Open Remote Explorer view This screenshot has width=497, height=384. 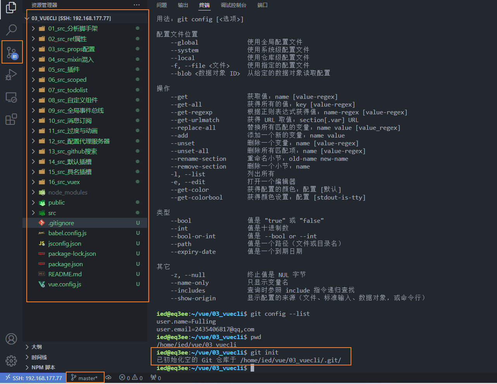[11, 97]
